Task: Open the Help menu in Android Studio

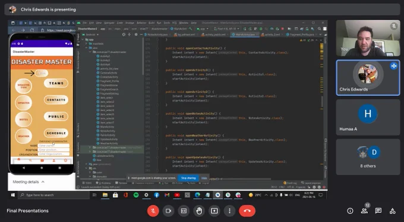Action: (x=194, y=23)
